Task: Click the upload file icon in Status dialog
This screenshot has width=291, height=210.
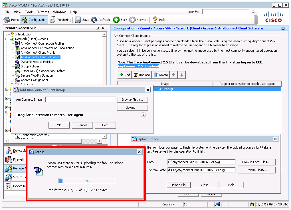Action: [39, 171]
